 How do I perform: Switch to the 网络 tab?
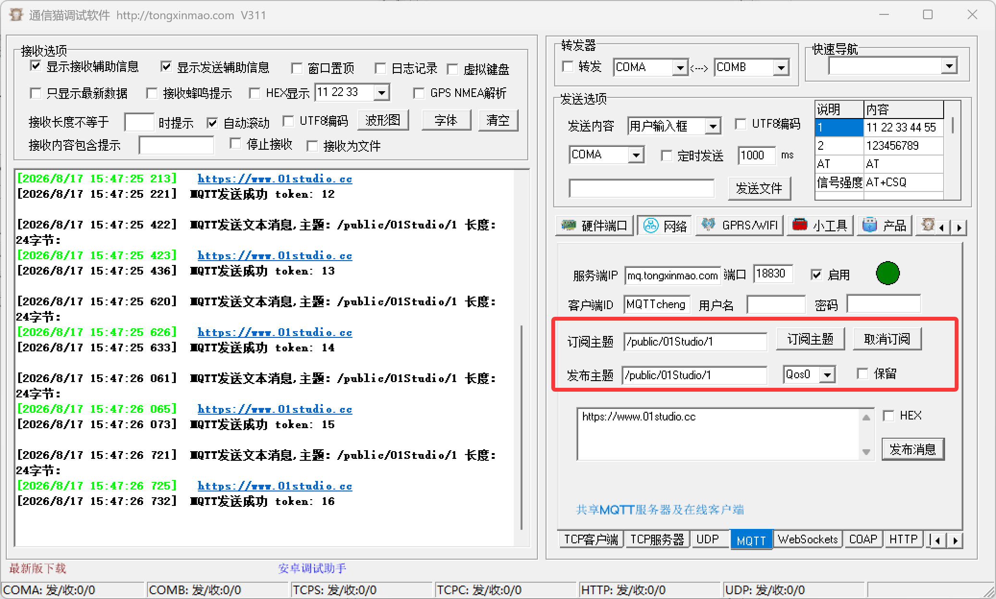[x=665, y=226]
